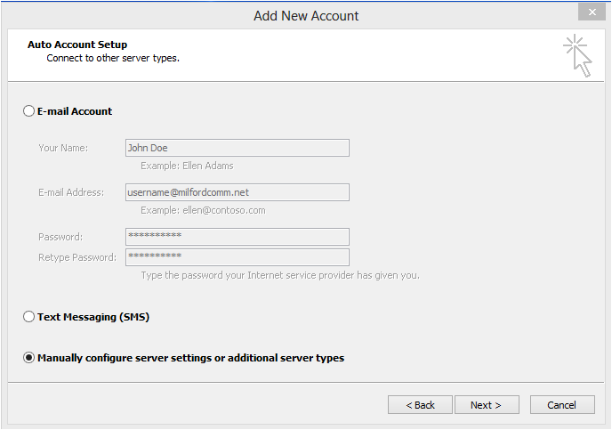Choose the Text Messaging (SMS) option

click(x=28, y=317)
